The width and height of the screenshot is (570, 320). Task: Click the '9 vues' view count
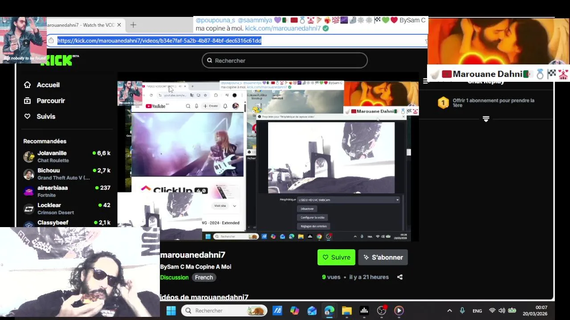[331, 277]
